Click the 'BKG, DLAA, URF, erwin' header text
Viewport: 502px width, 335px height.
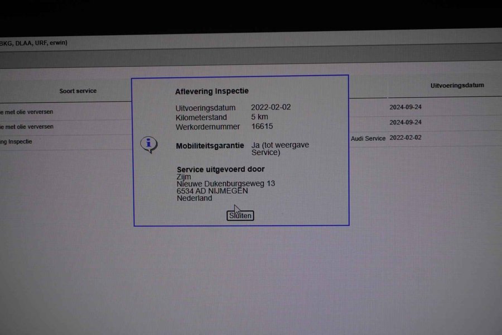point(33,42)
